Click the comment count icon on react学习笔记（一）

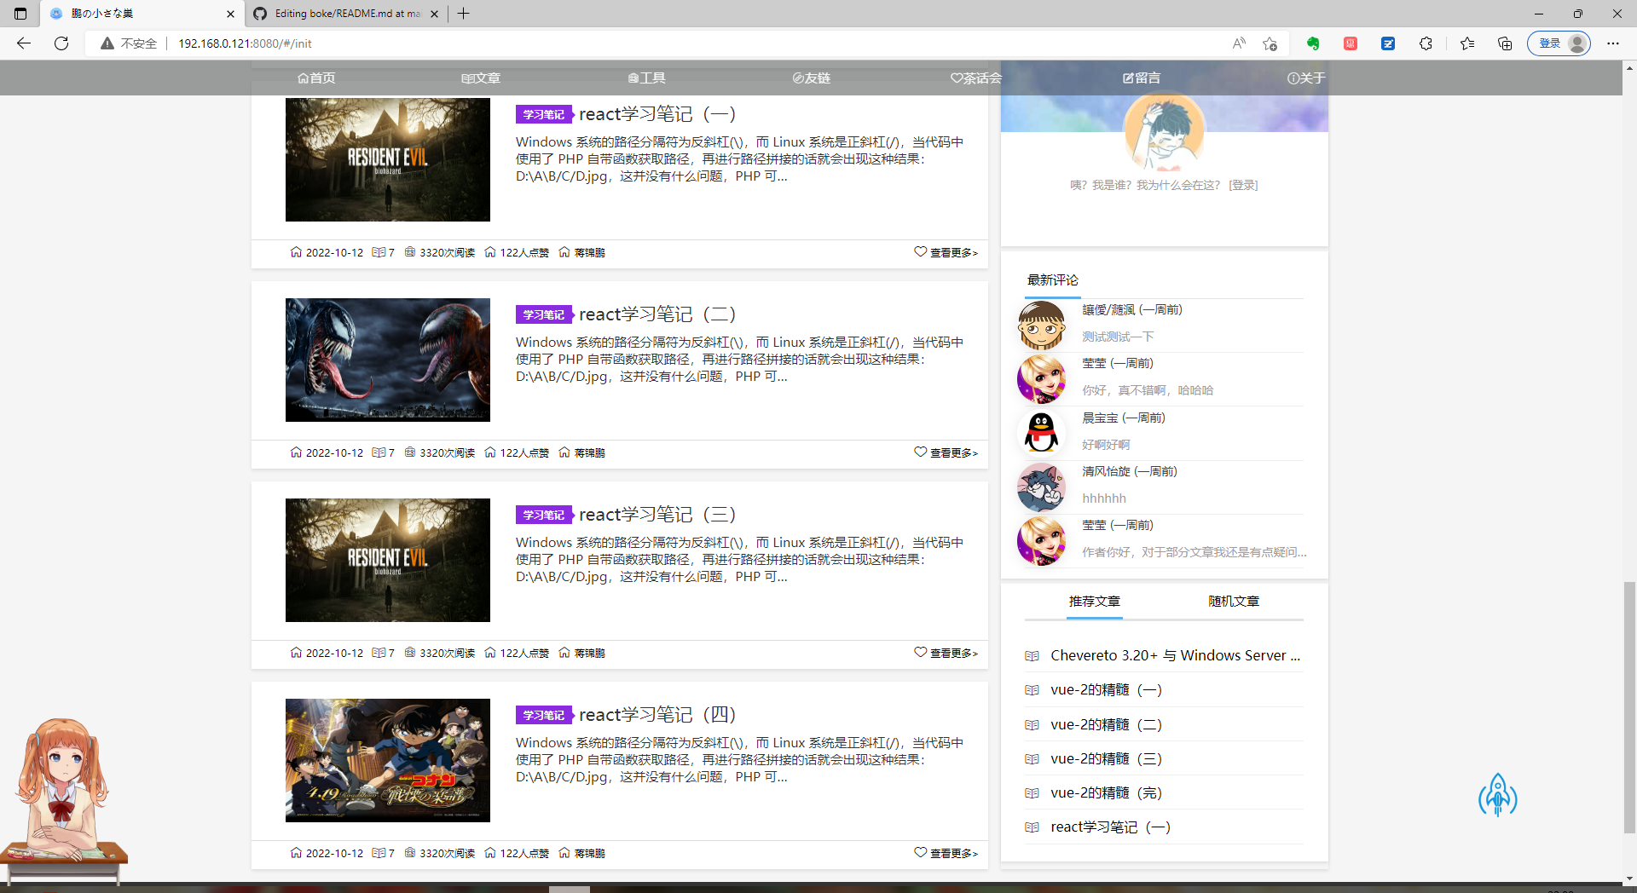pos(380,252)
